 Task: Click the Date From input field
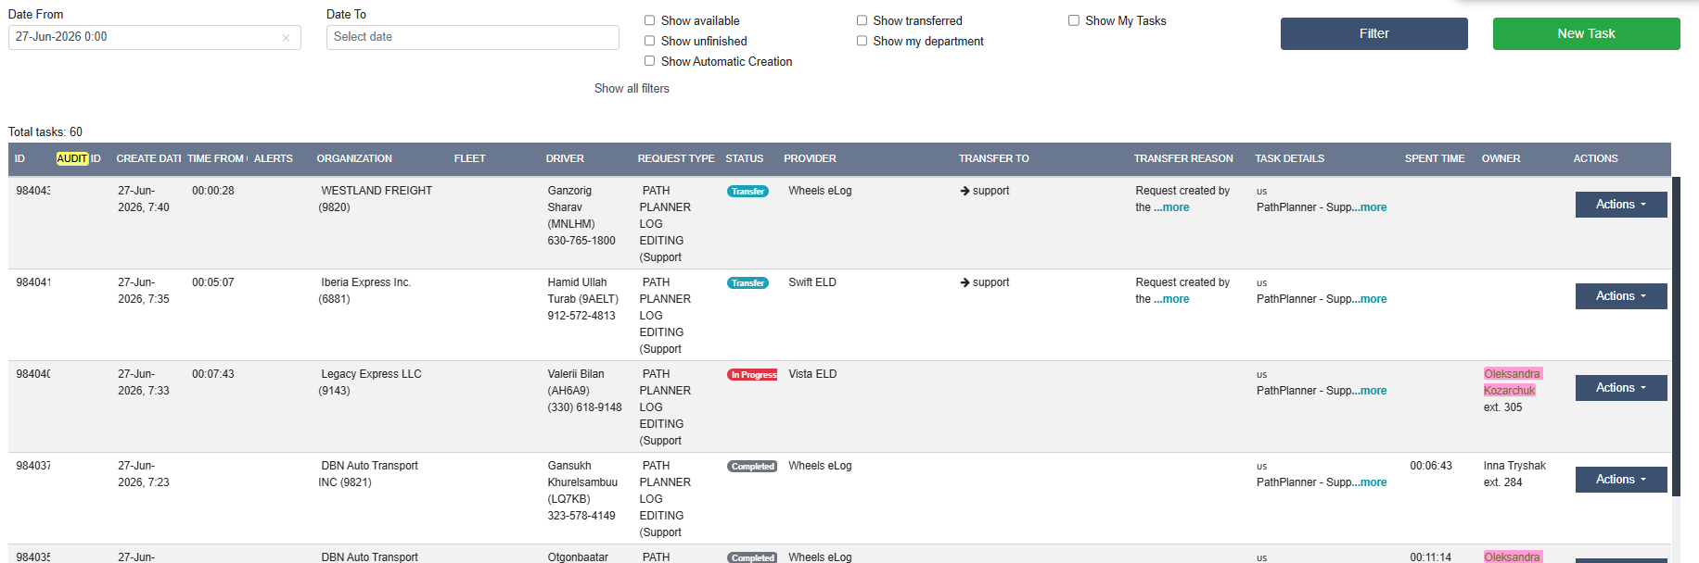point(154,37)
